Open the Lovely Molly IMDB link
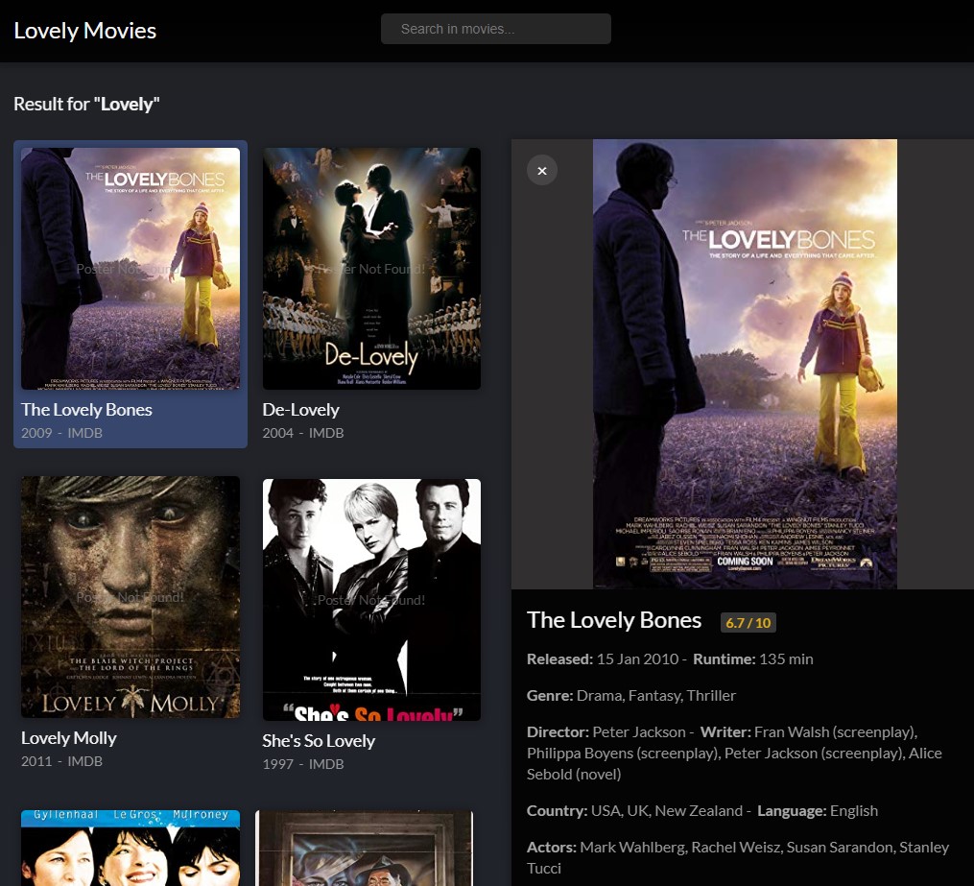Viewport: 974px width, 886px height. 84,761
